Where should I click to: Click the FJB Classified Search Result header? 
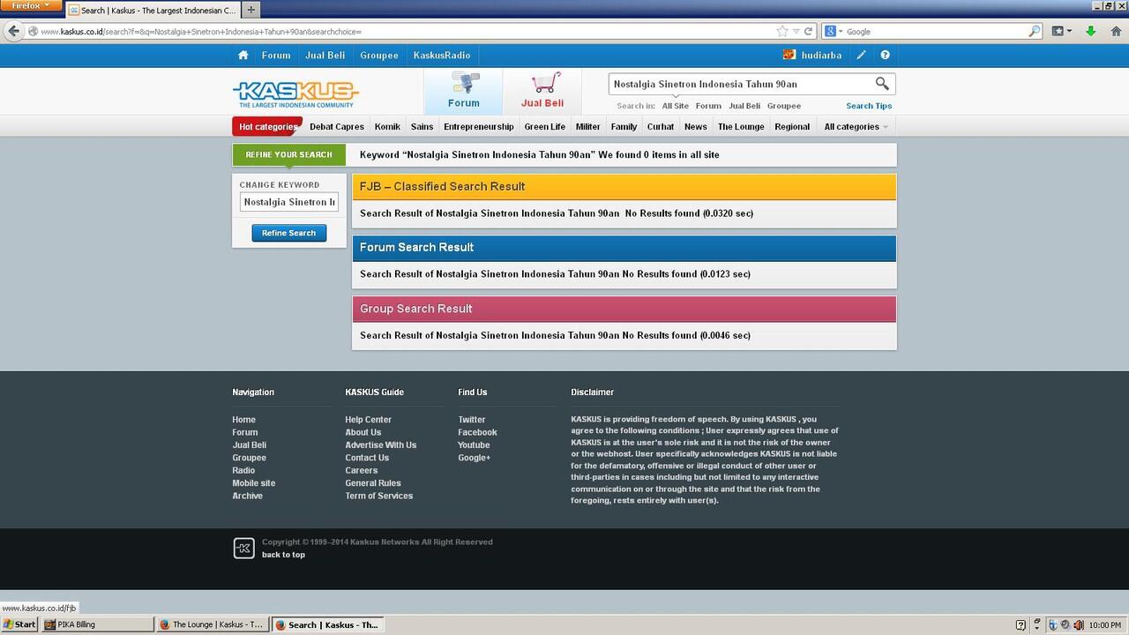click(624, 187)
